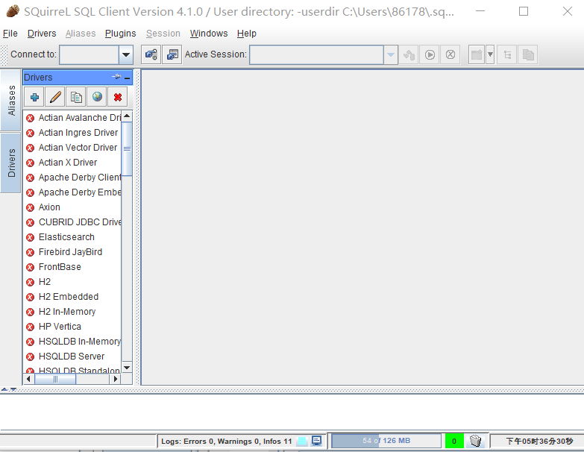Click the 54 of 126 MB memory bar
Screen dimensions: 584x452
coord(386,441)
